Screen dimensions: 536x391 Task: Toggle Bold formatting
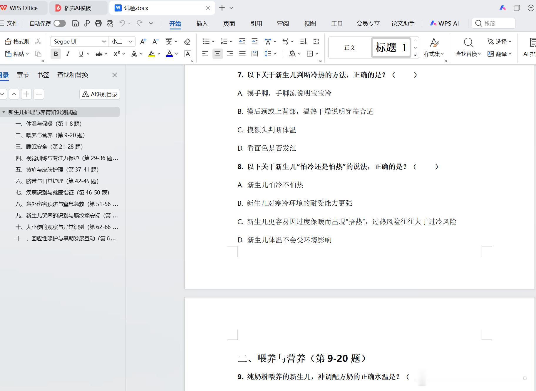click(56, 54)
